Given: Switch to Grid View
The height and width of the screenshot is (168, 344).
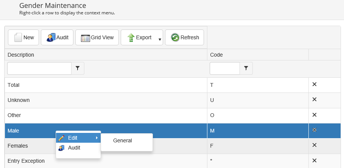Looking at the screenshot, I should click(97, 37).
